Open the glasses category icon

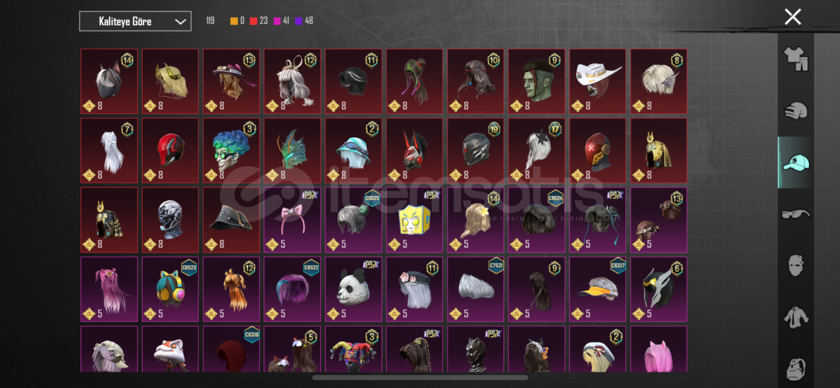pos(795,214)
